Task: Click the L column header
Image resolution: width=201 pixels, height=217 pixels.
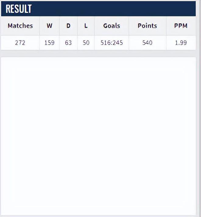Action: click(86, 26)
